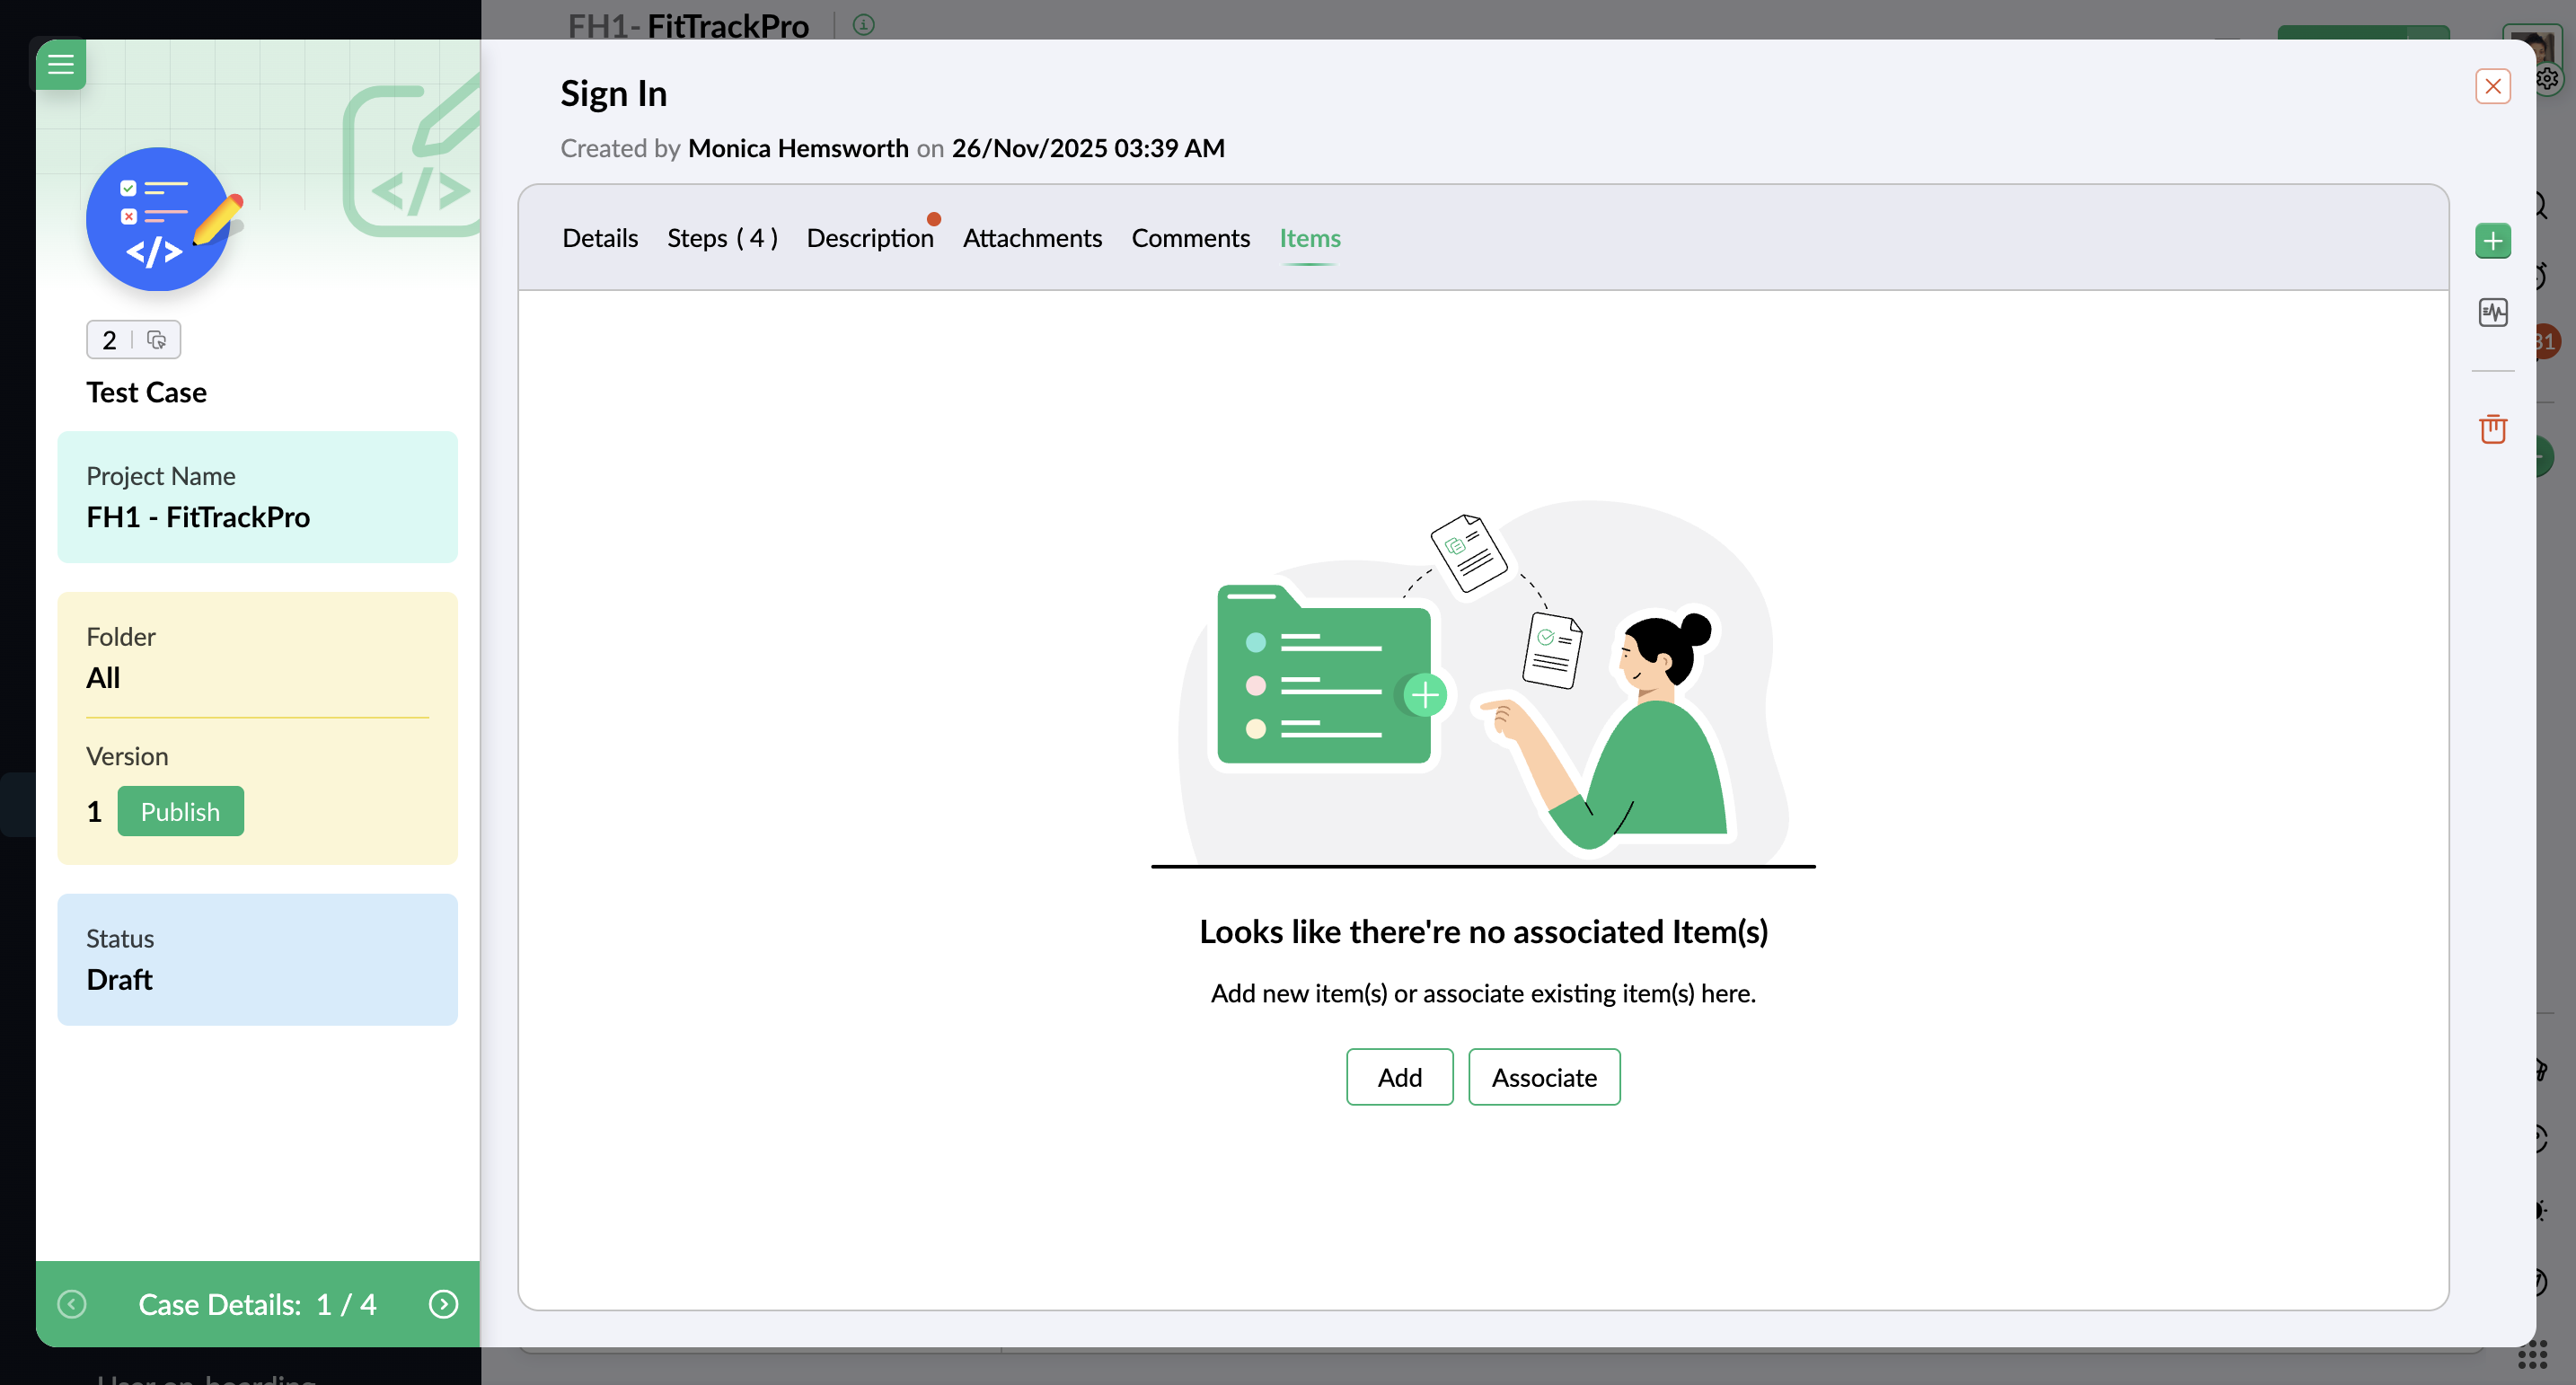Select the Attachments tab
The height and width of the screenshot is (1385, 2576).
point(1032,238)
